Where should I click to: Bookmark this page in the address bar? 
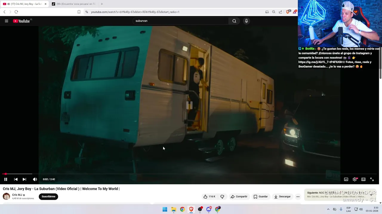point(79,12)
